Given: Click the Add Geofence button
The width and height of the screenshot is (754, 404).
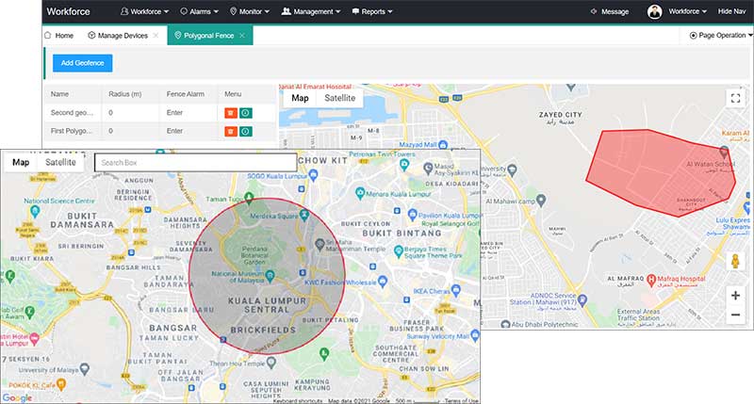Looking at the screenshot, I should [81, 62].
